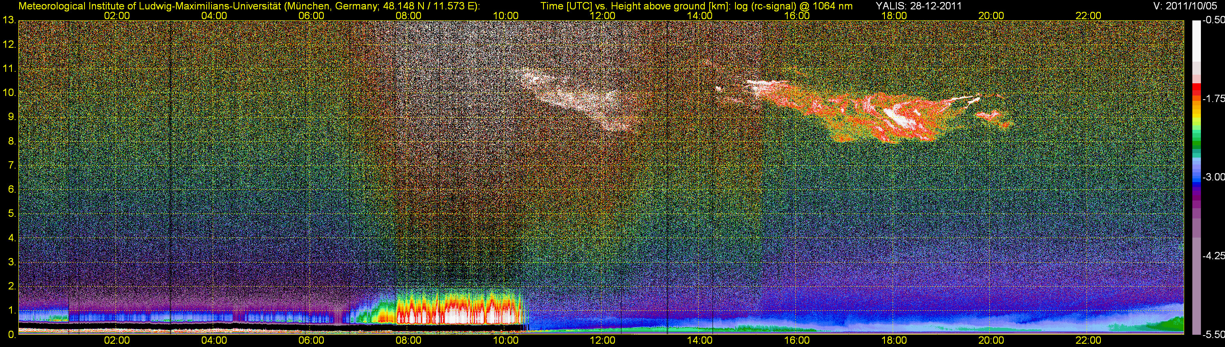Click the 22:00 label on the bottom time axis
Screen dimensions: 1225x347
click(1089, 340)
